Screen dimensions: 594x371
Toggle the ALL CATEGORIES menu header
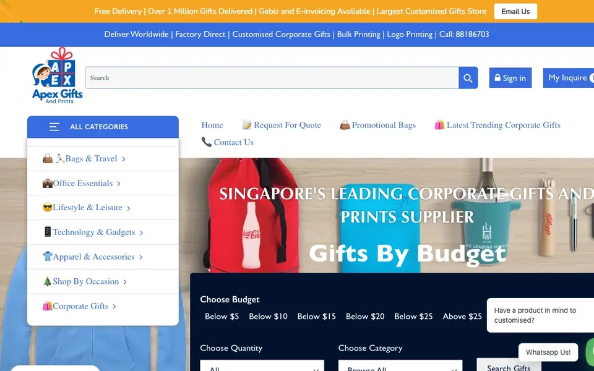click(x=103, y=127)
